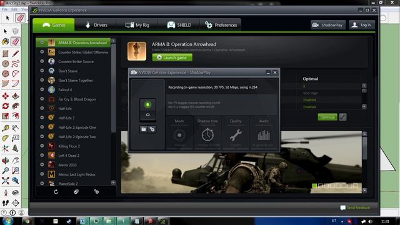The height and width of the screenshot is (225, 400).
Task: Select the Move tool in SketchUp
Action: 6,96
